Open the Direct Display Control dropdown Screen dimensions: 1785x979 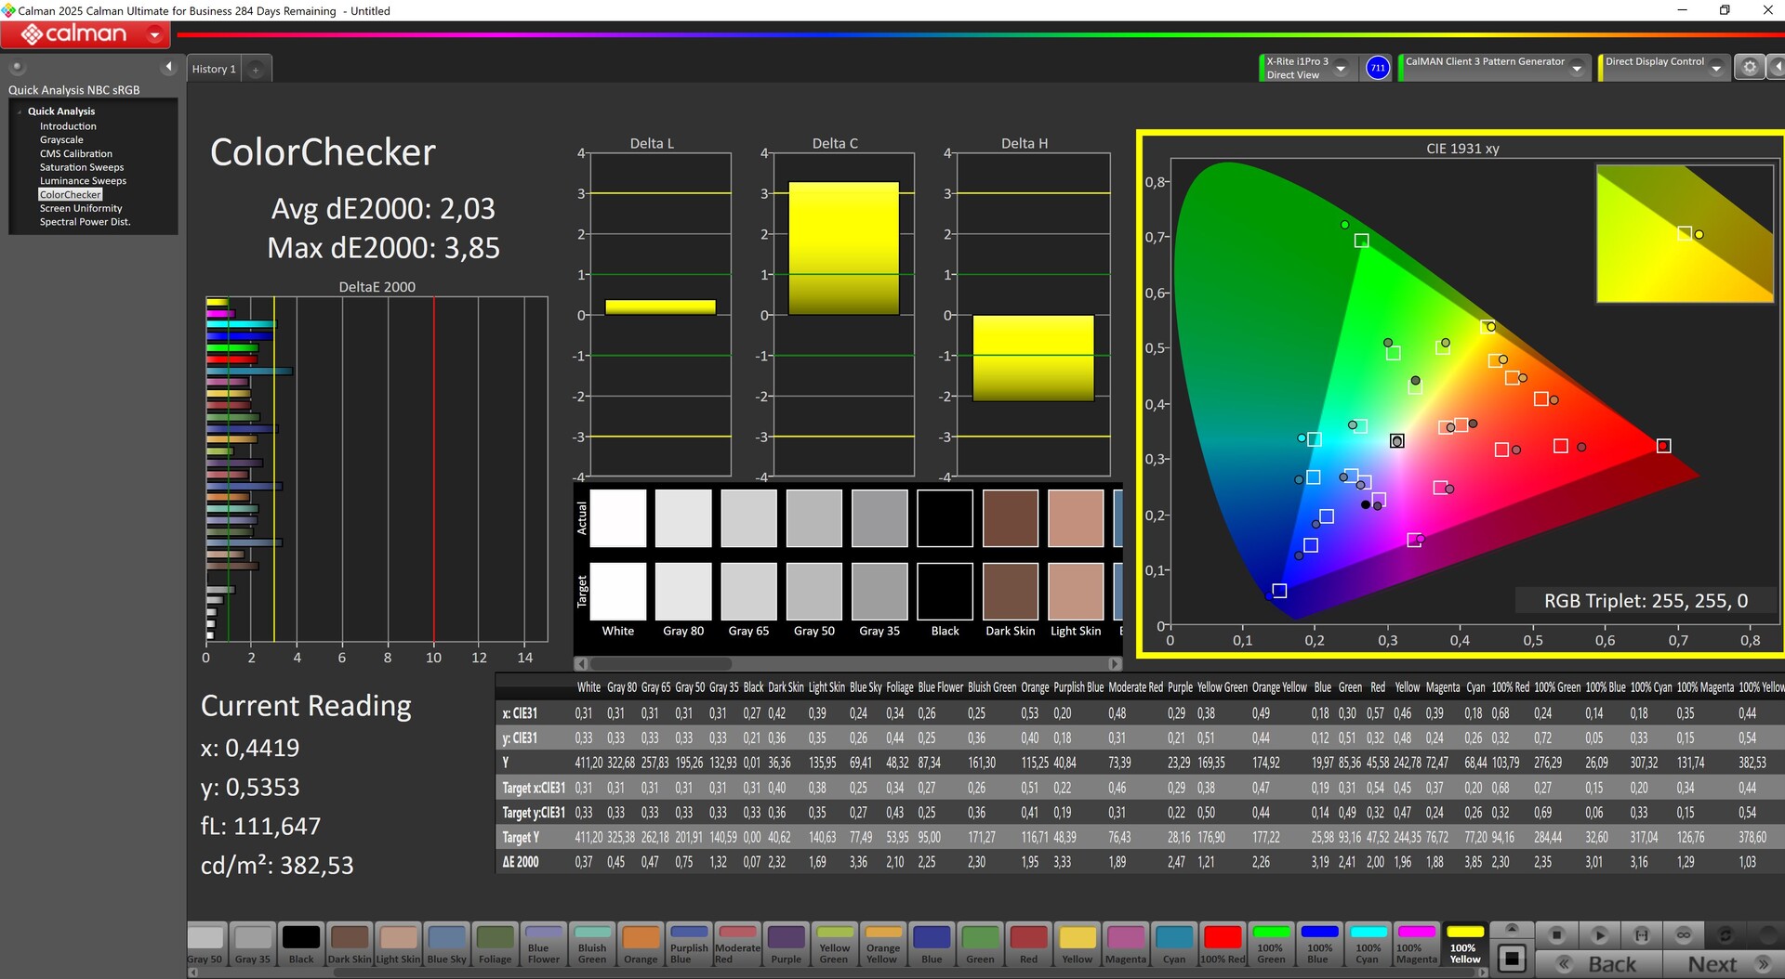click(x=1716, y=69)
